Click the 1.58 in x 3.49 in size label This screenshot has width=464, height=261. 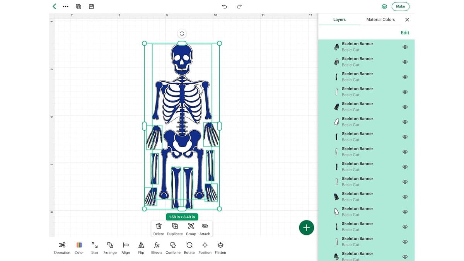pyautogui.click(x=182, y=217)
